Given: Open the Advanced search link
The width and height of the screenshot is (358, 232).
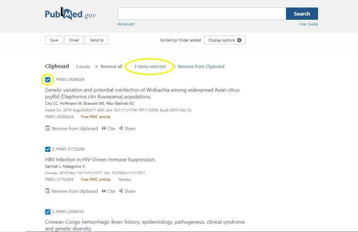Looking at the screenshot, I should tap(126, 24).
